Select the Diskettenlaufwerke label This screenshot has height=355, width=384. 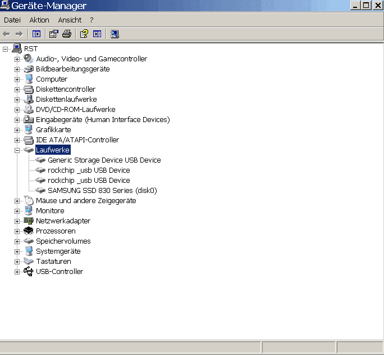coord(66,100)
